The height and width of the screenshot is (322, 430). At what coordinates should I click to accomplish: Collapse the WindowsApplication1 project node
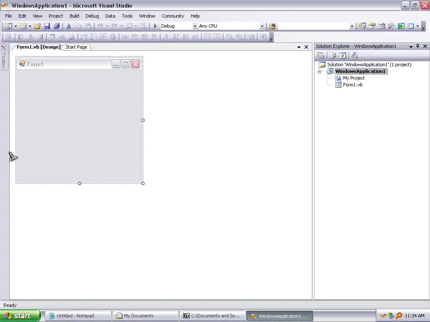(x=319, y=71)
